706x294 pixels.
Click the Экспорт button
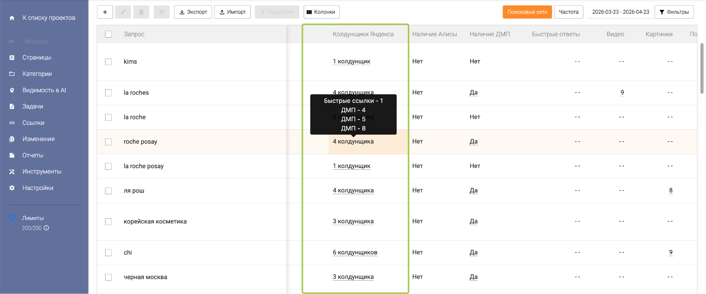point(193,12)
